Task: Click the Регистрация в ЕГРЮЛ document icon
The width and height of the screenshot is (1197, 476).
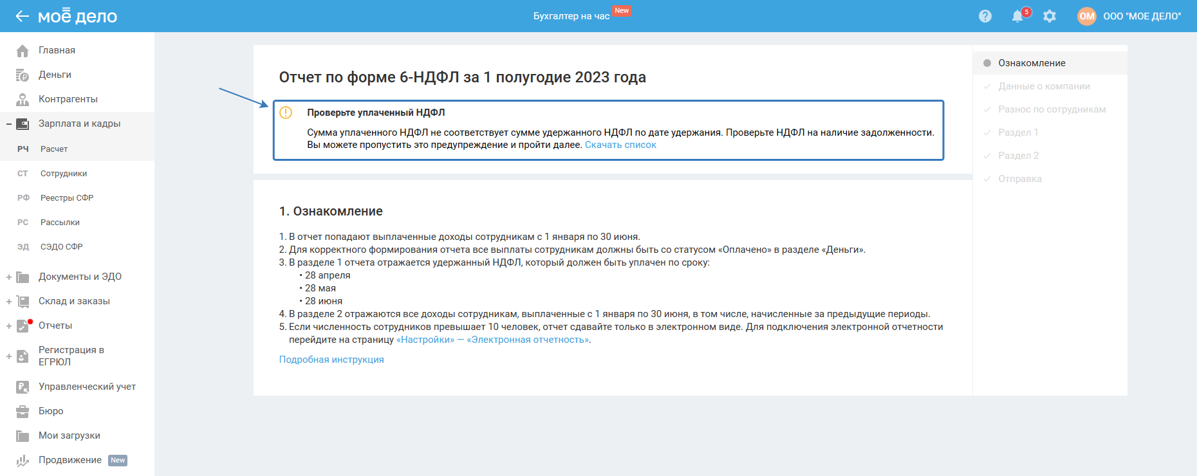Action: click(23, 356)
